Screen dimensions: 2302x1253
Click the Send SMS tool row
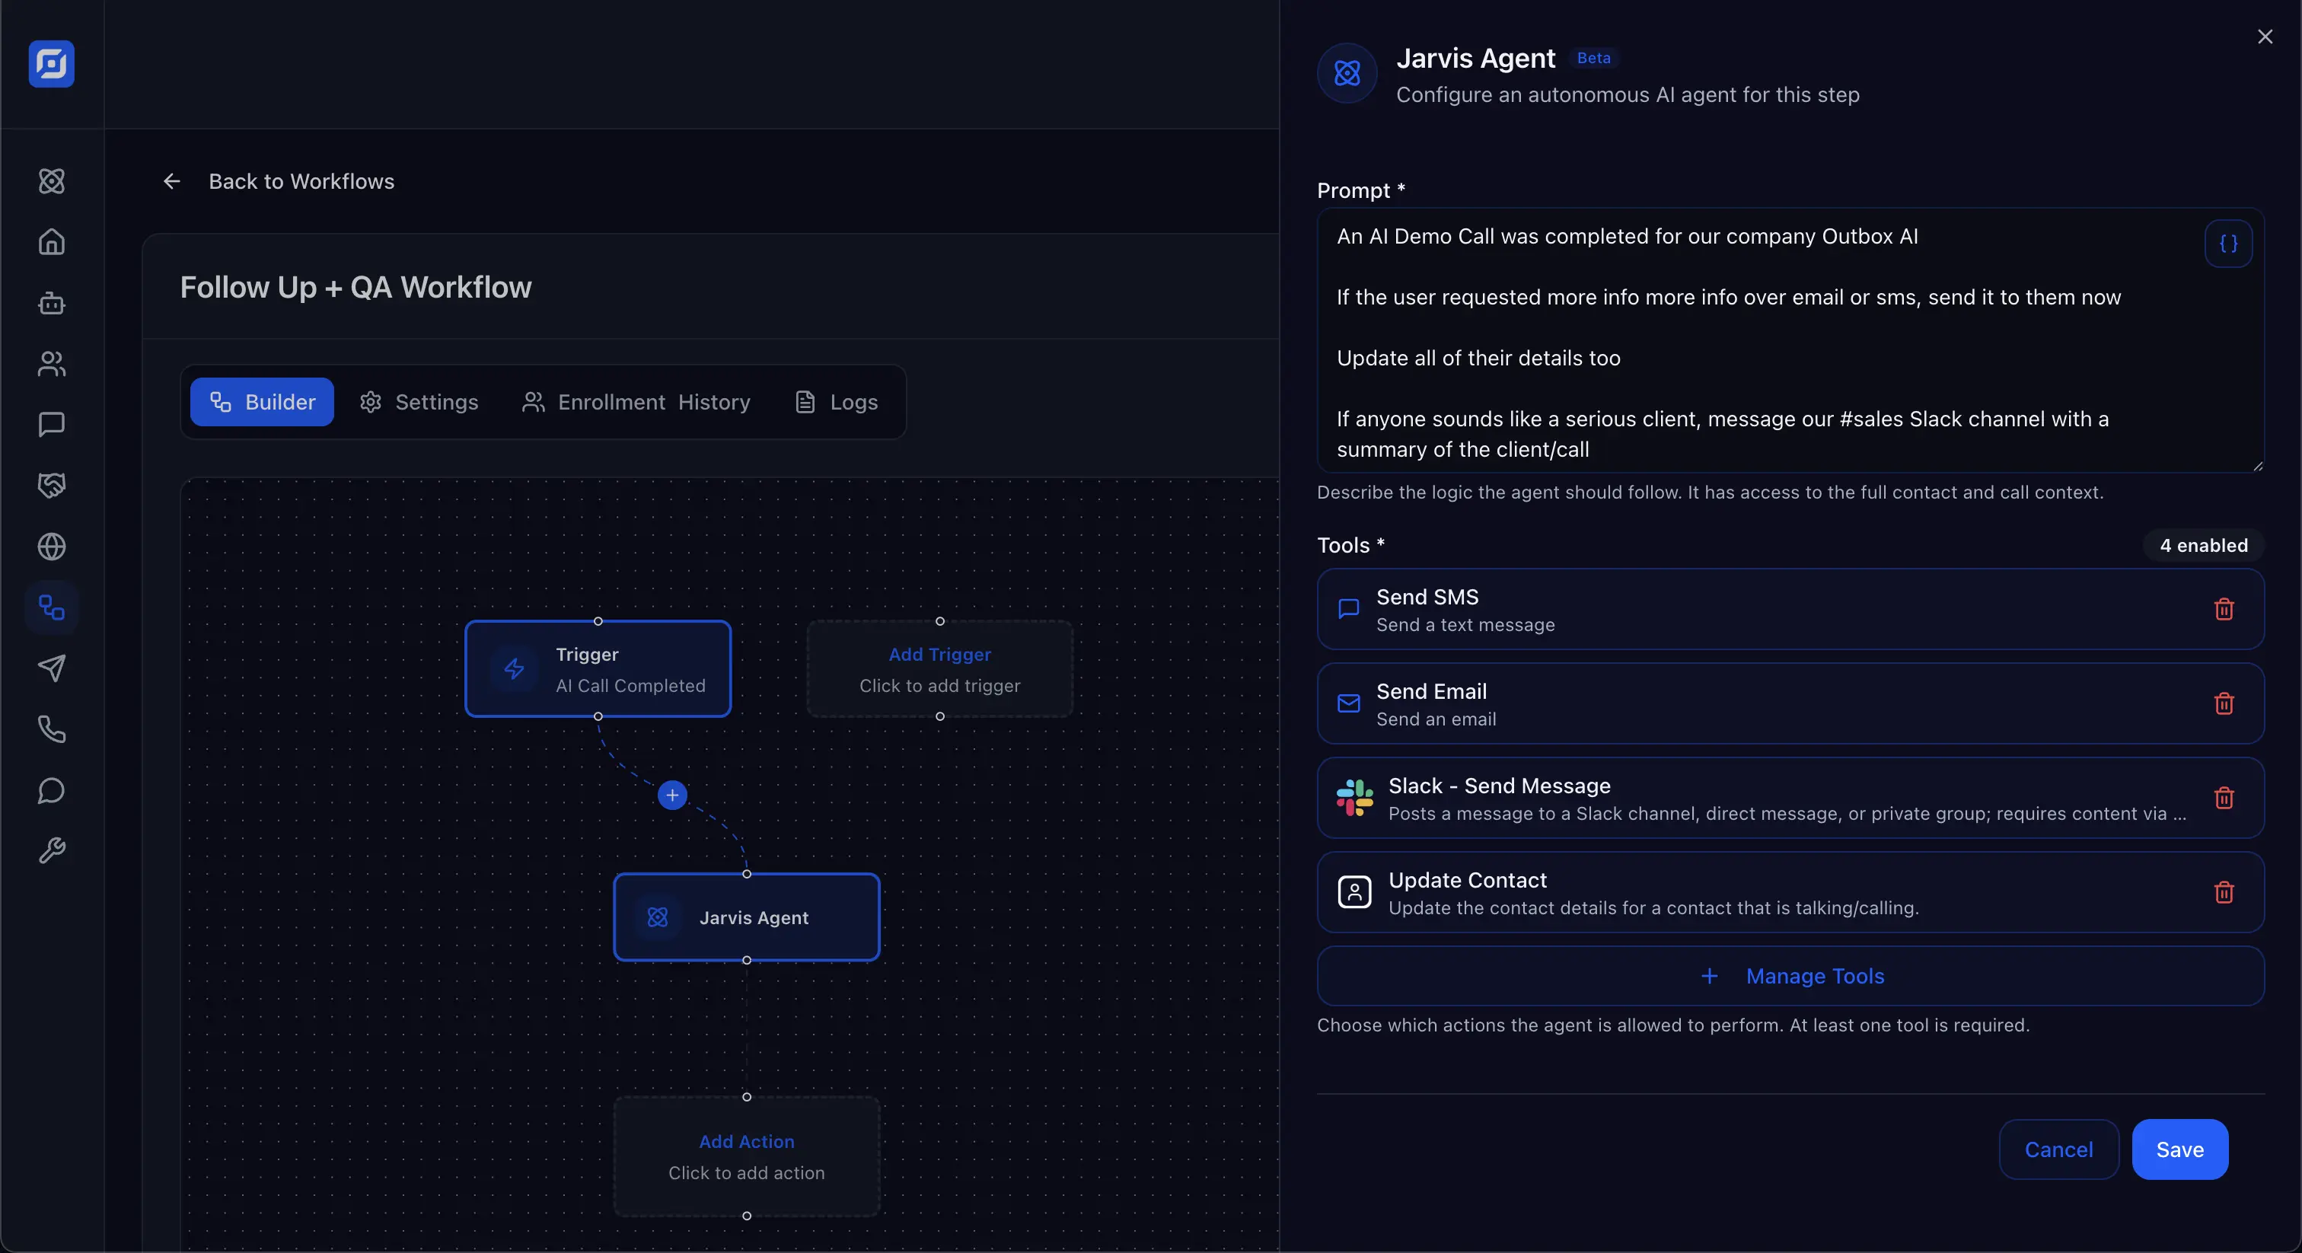[x=1790, y=610]
